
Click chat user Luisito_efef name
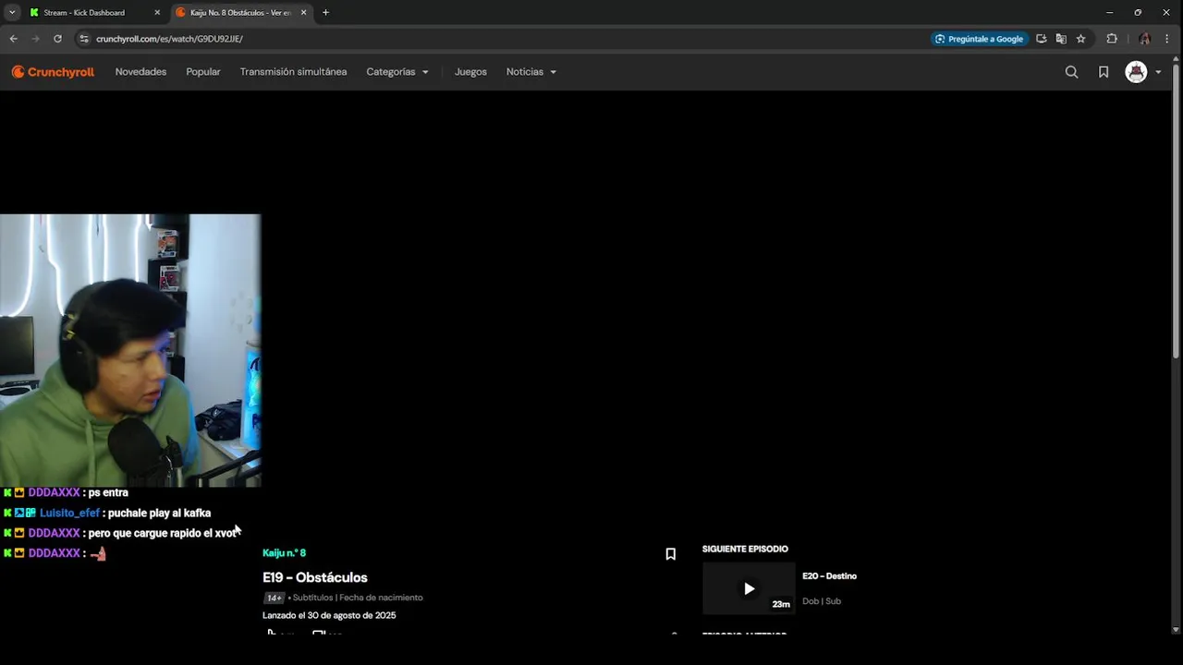tap(69, 513)
